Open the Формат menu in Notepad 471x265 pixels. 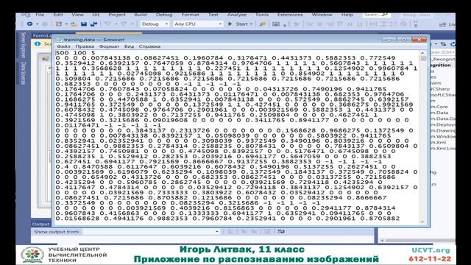tap(109, 46)
